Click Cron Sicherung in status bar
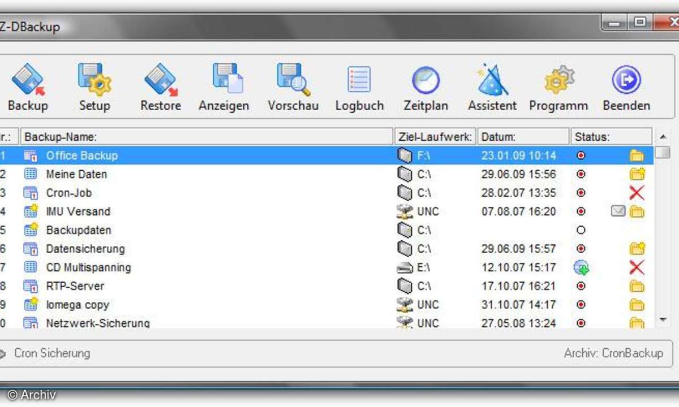Viewport: 679px width, 407px height. coord(52,353)
